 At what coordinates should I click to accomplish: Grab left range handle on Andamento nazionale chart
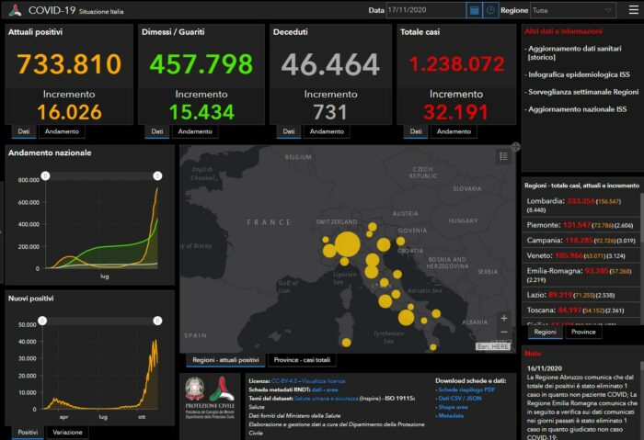(x=41, y=175)
